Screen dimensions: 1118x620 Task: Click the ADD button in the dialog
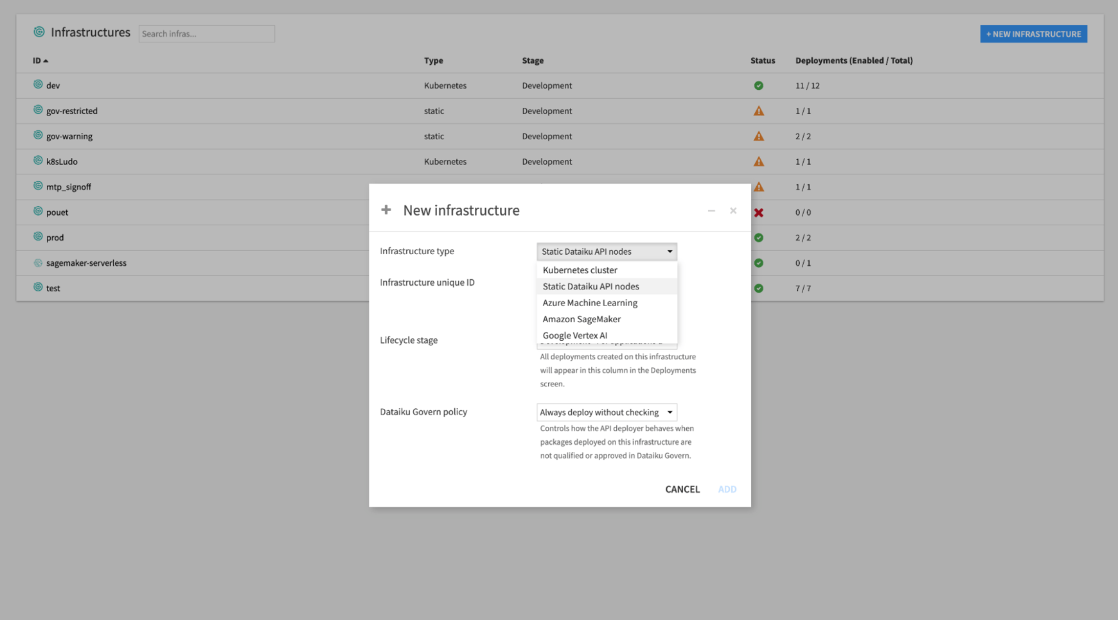click(727, 489)
